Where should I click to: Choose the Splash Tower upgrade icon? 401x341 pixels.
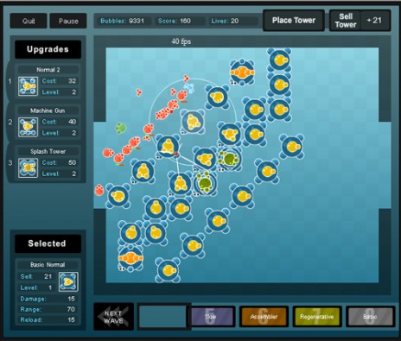point(28,167)
